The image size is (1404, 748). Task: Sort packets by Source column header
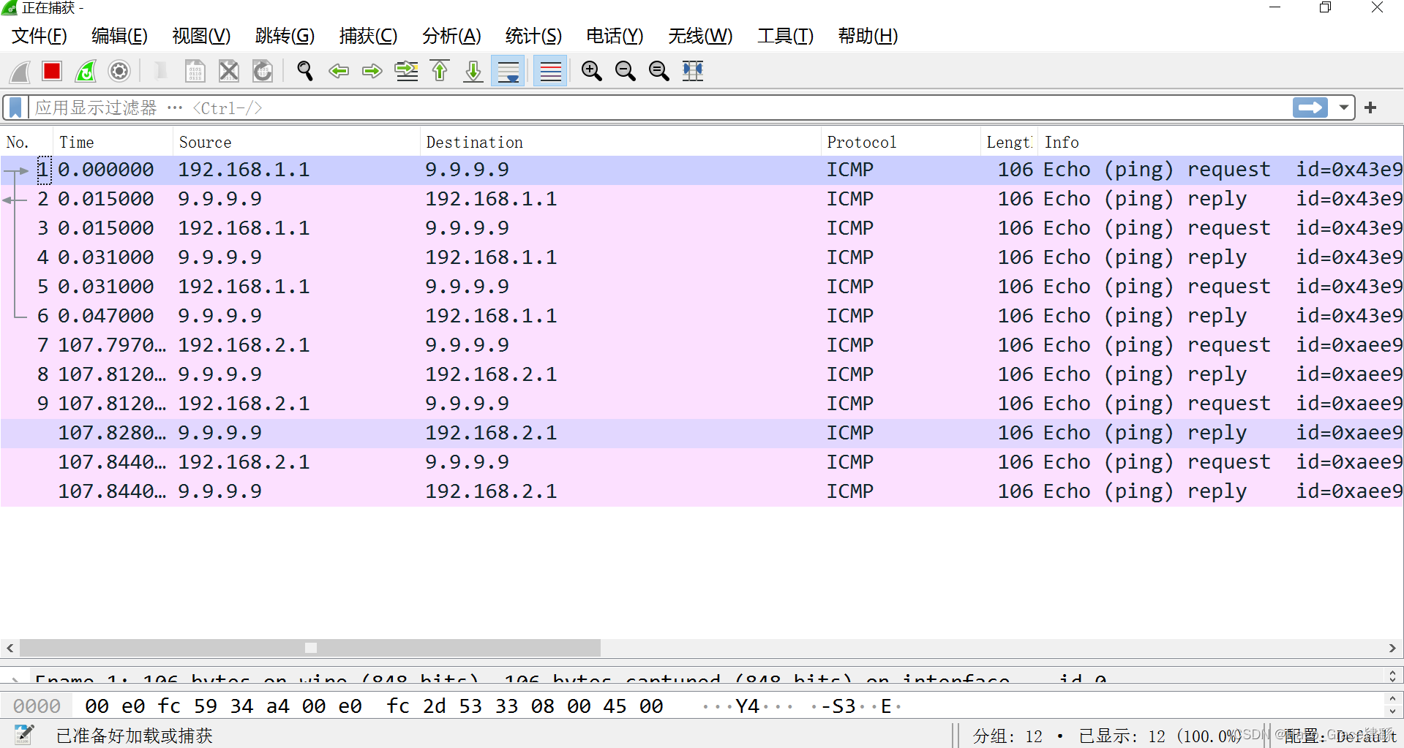(x=296, y=142)
